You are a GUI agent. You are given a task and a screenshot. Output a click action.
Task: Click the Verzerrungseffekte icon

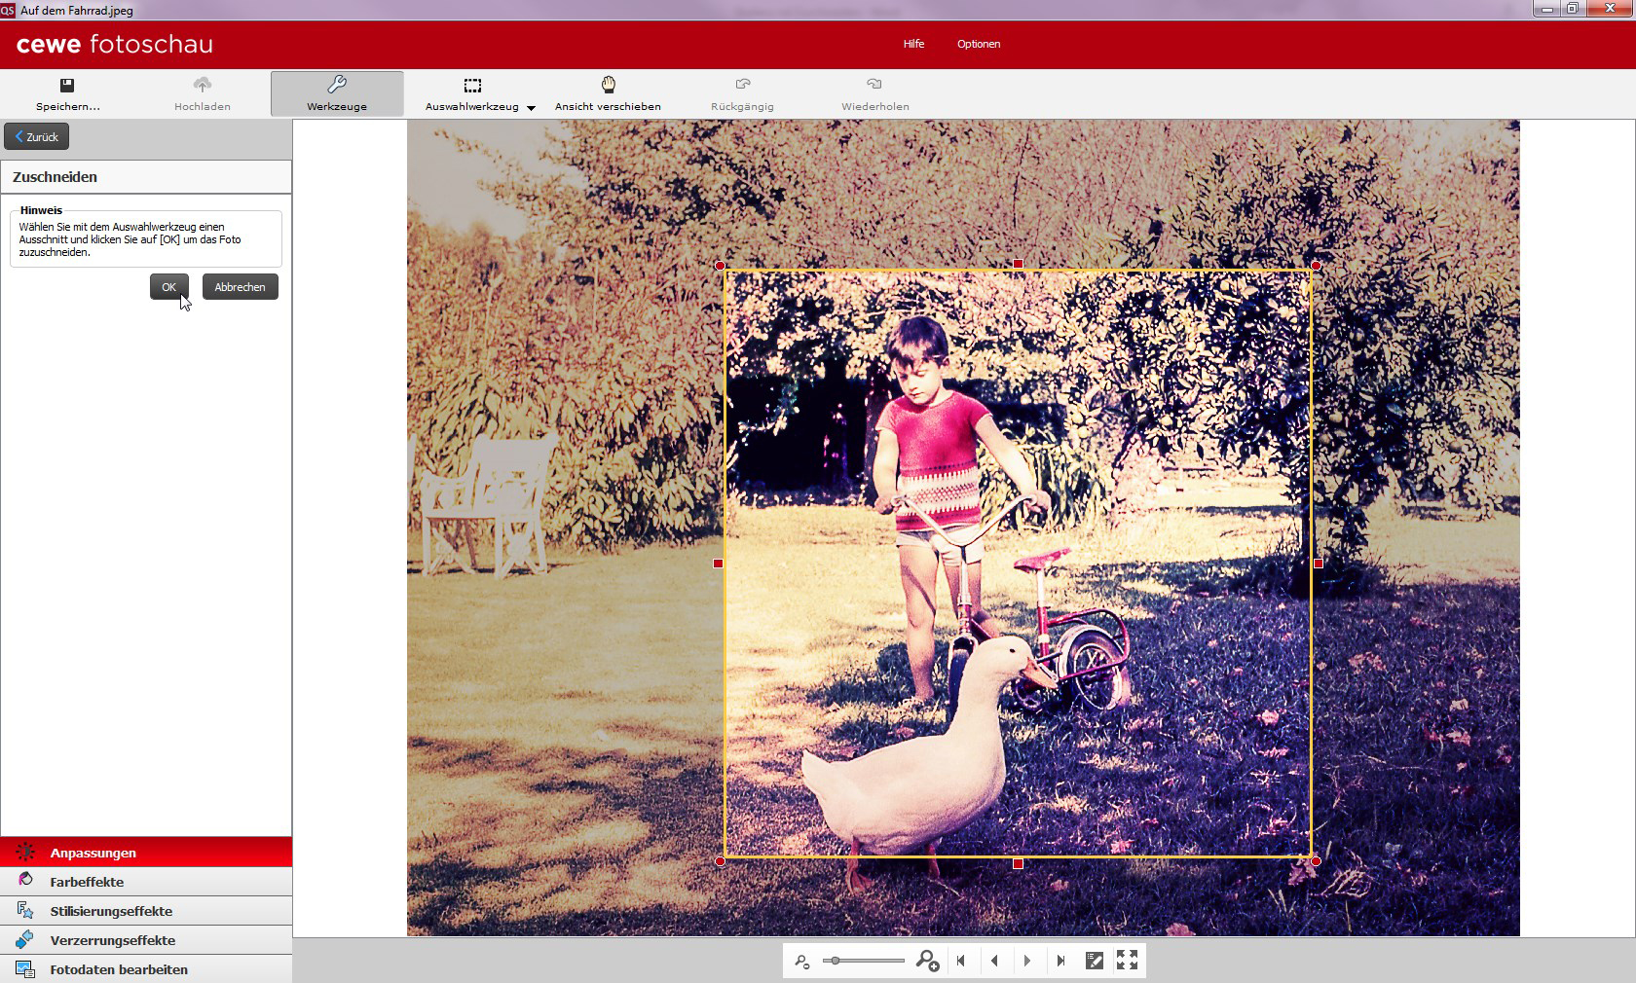tap(25, 939)
